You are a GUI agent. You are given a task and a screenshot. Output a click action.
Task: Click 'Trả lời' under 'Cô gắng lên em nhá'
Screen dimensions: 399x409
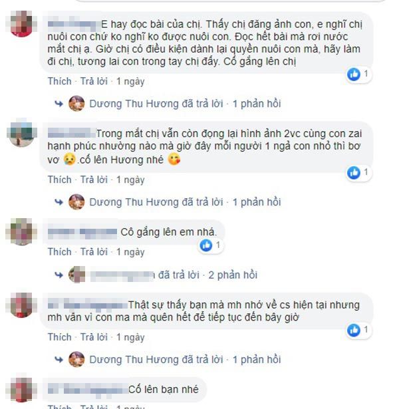[94, 252]
